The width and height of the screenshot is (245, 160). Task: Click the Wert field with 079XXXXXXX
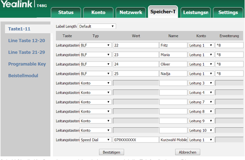[136, 140]
